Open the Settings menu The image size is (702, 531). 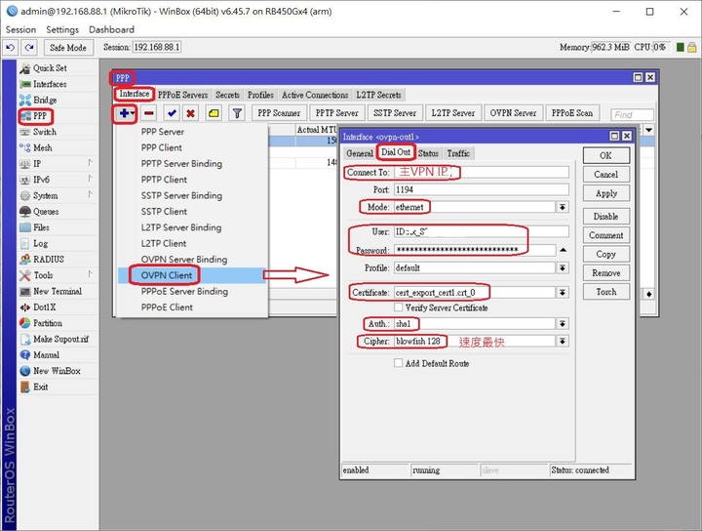click(62, 29)
